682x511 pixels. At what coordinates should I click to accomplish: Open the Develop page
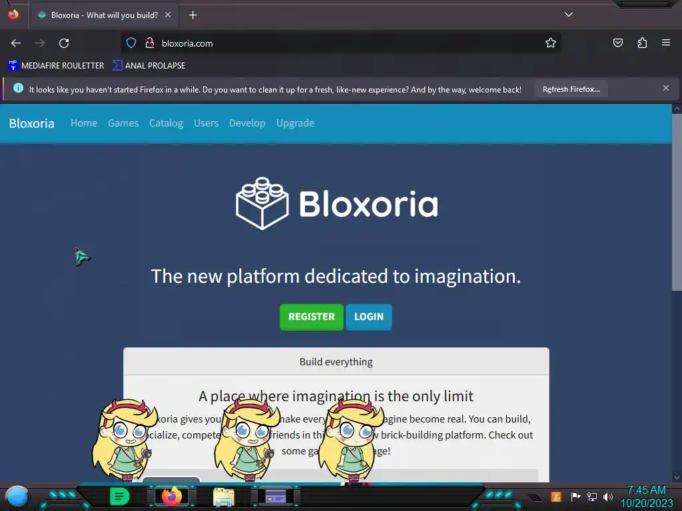tap(247, 123)
